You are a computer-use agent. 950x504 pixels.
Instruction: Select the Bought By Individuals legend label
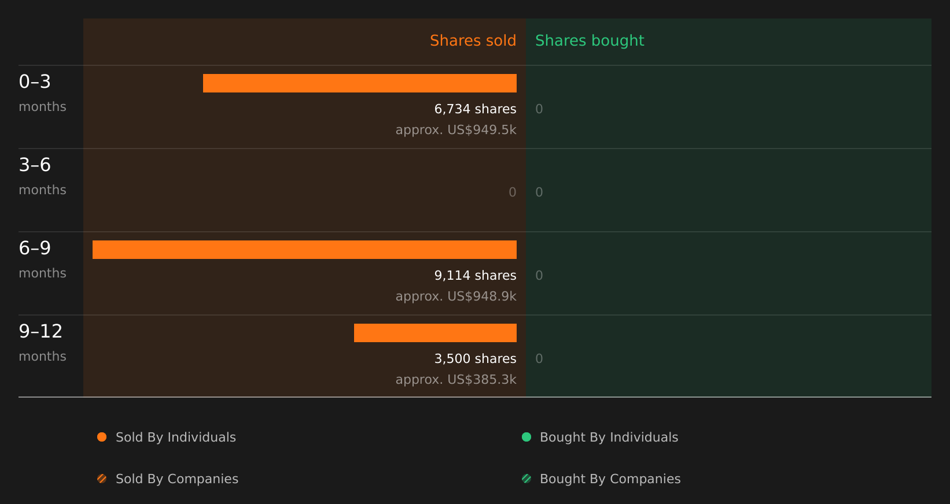[609, 438]
